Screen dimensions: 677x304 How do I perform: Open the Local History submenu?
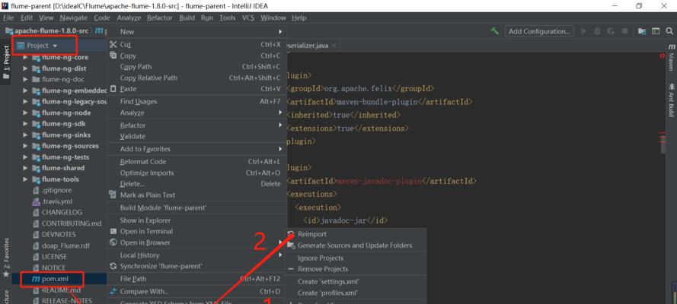(196, 255)
